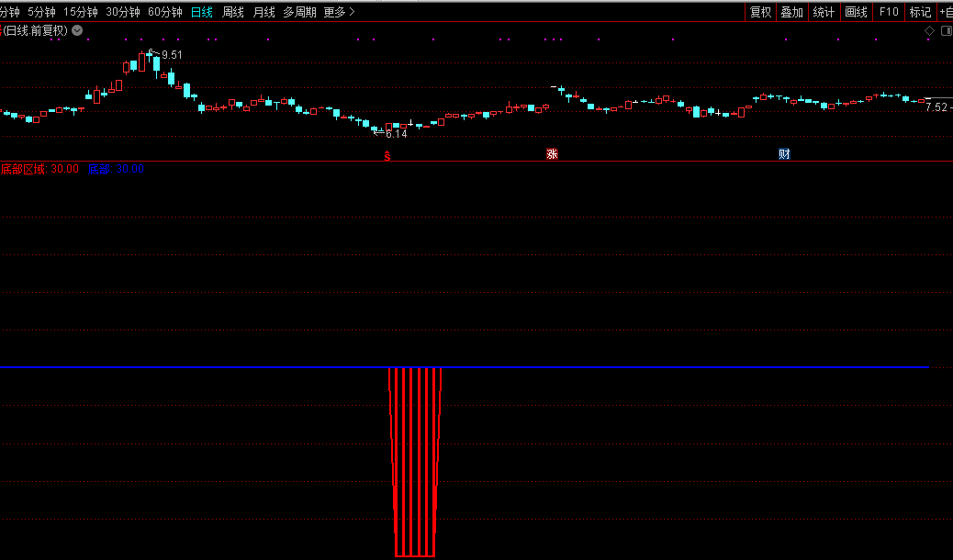Select the 60分钟 period tab

[x=165, y=12]
